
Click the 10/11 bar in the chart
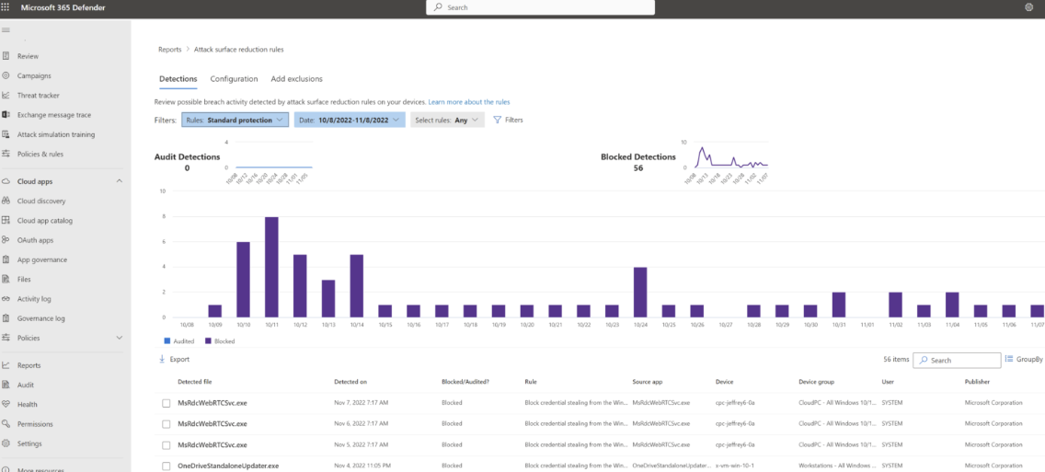271,267
